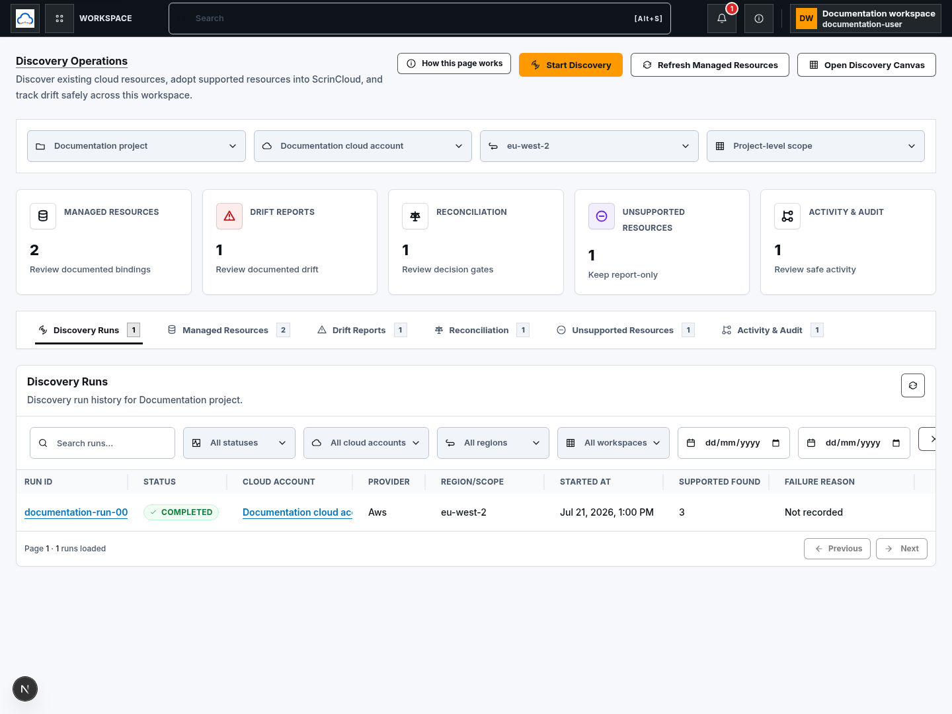Open the workspace apps grid icon
This screenshot has width=952, height=714.
(59, 19)
